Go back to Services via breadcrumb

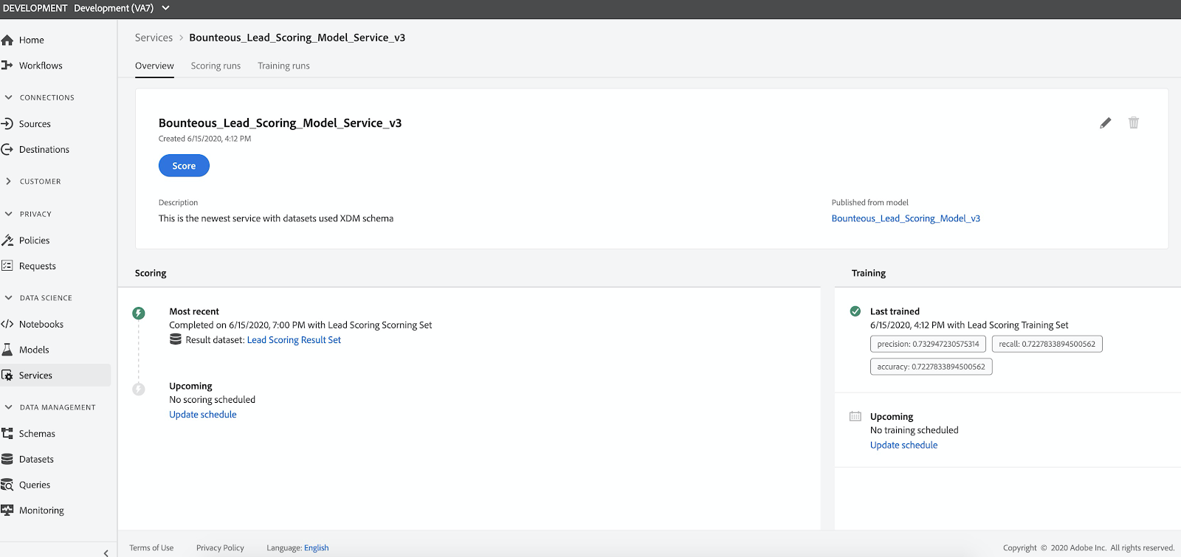[x=154, y=38]
